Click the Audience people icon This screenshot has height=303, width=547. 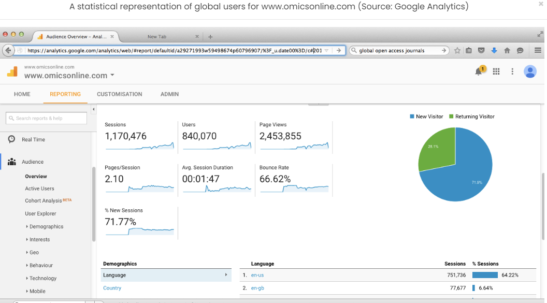(x=12, y=162)
